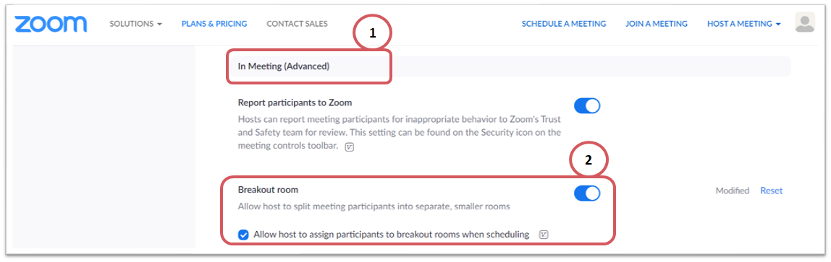Select Join a Meeting link

click(x=656, y=24)
